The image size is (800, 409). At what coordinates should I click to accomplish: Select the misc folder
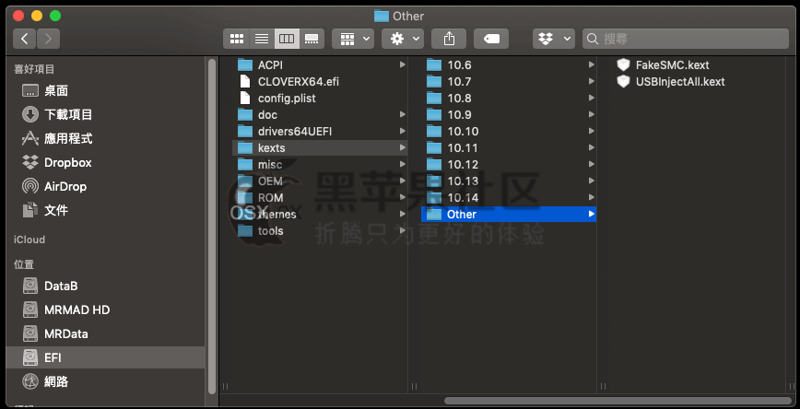(320, 164)
